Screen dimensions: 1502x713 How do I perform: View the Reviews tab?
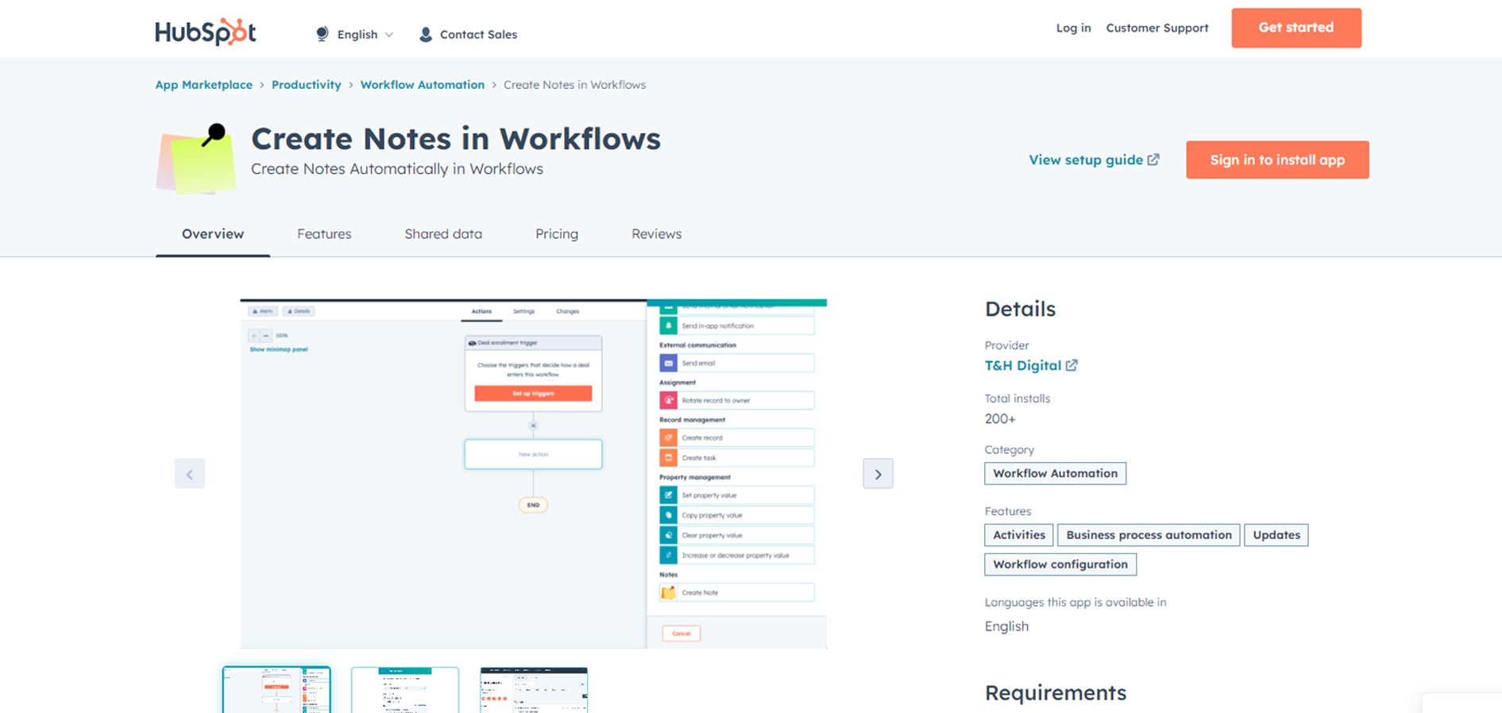coord(656,233)
